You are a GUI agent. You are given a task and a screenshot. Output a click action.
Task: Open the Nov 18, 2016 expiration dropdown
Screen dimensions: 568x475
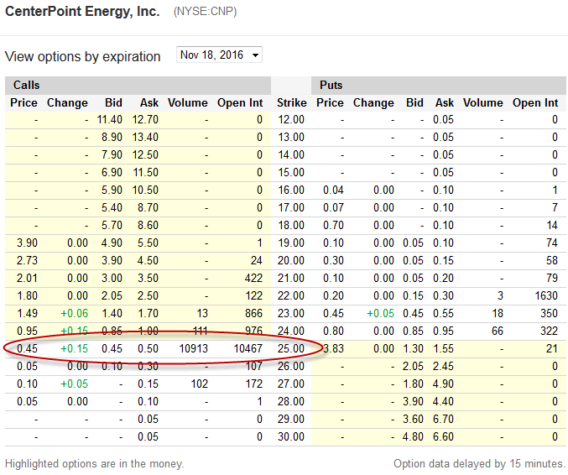point(219,55)
